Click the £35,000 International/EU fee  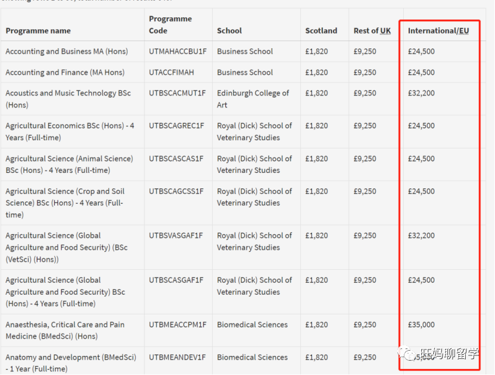[x=421, y=325]
